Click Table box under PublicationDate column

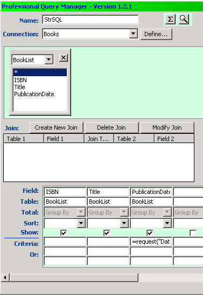[x=151, y=202]
